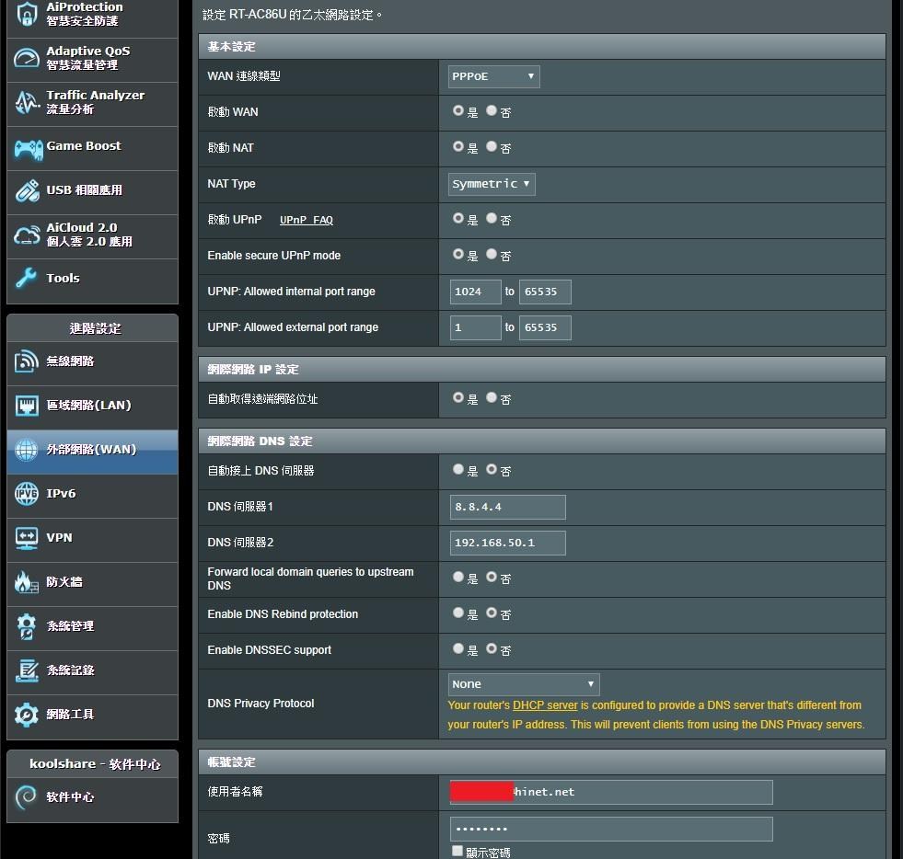Open the UPnP FAQ link
The height and width of the screenshot is (859, 903).
click(x=306, y=221)
